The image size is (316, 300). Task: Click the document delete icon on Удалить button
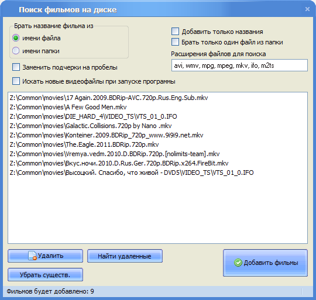32,256
